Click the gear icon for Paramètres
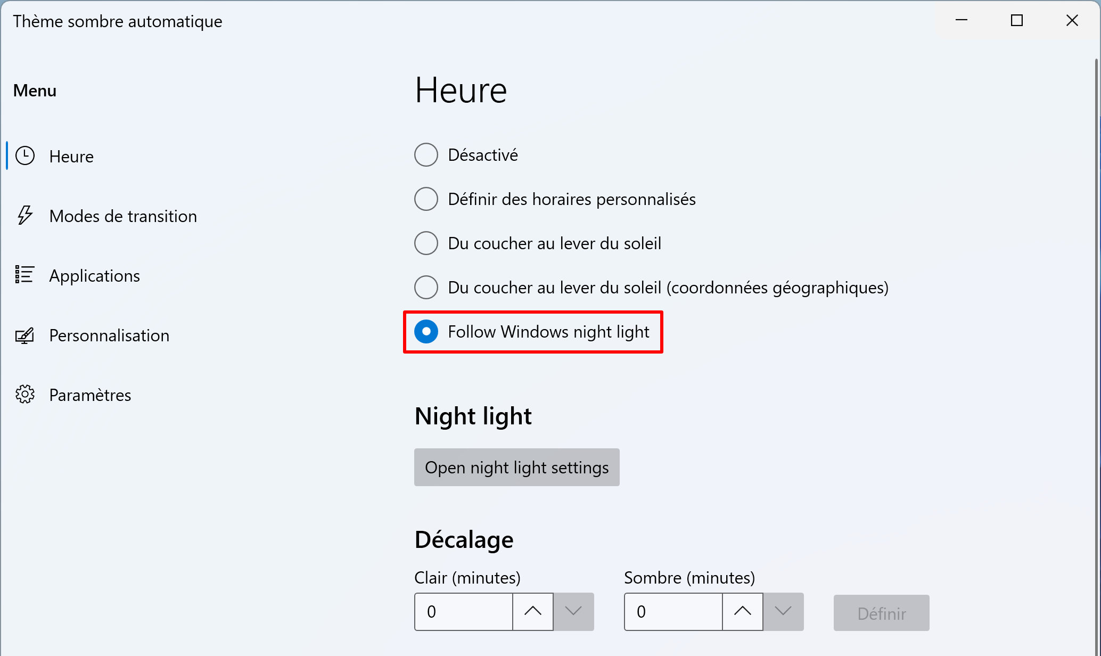 pos(25,395)
